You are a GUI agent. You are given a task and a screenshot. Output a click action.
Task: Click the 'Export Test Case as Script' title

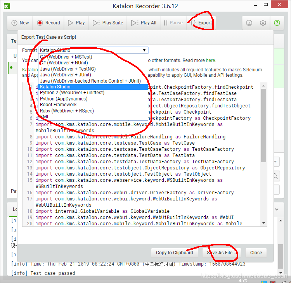pos(48,37)
